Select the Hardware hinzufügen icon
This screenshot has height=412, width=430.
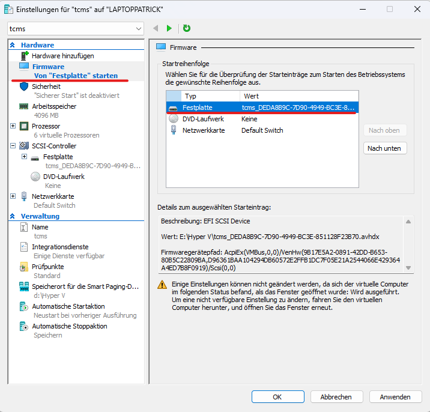[25, 56]
